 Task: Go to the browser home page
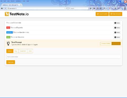[94, 8]
